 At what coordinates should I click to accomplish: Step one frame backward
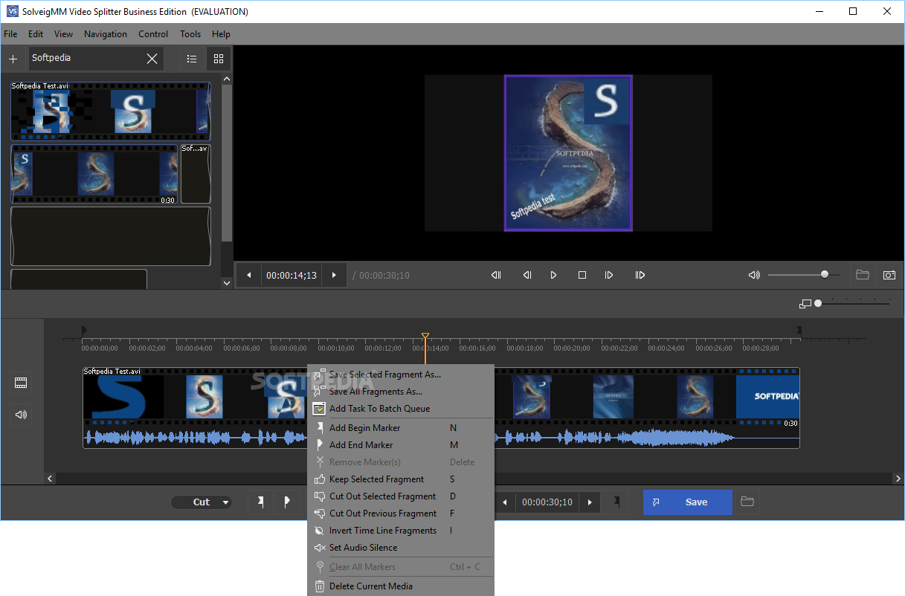(x=526, y=275)
